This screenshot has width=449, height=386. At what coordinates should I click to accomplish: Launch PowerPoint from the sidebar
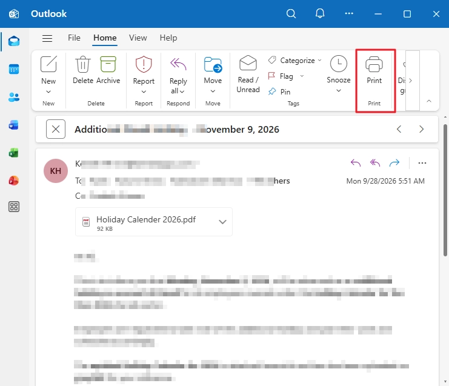[x=14, y=181]
